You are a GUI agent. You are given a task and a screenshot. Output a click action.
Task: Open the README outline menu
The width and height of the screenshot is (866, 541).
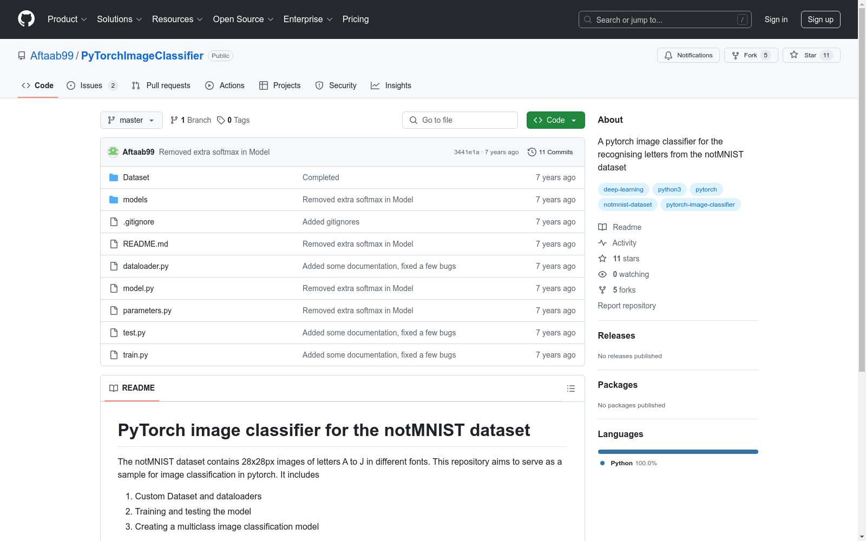click(571, 388)
